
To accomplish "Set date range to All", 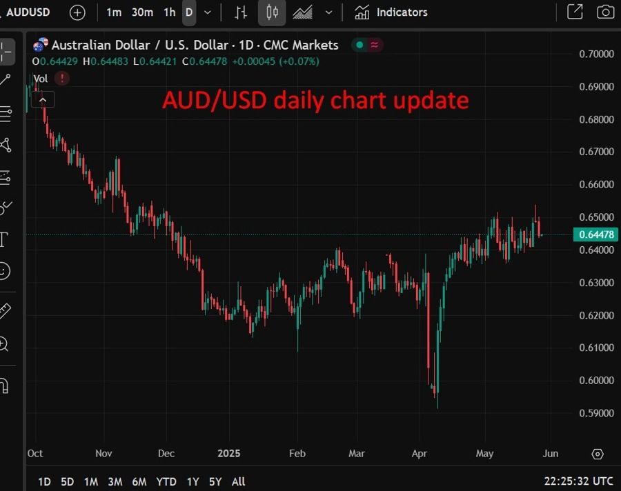I will [x=239, y=481].
